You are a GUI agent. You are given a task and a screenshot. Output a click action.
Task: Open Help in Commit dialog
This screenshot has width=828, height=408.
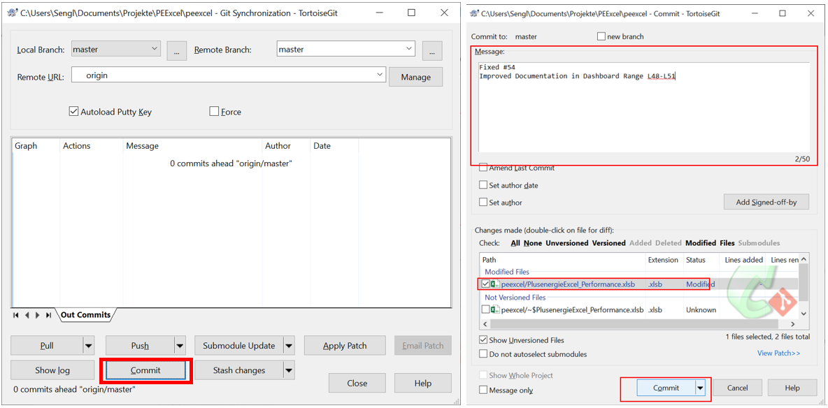792,388
